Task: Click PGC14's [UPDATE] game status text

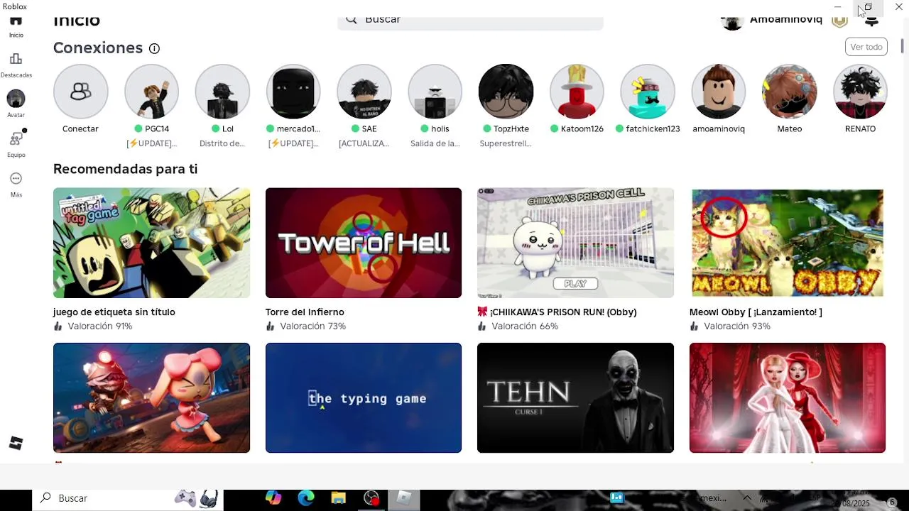Action: (151, 143)
